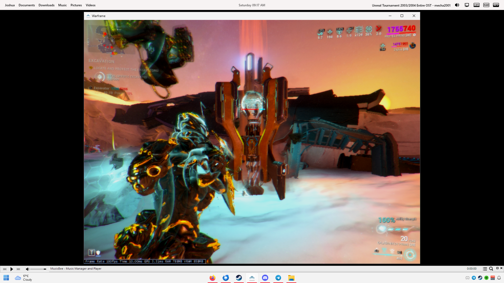The width and height of the screenshot is (504, 283).
Task: Open the Joshua folder shortcut in top bar
Action: click(10, 5)
